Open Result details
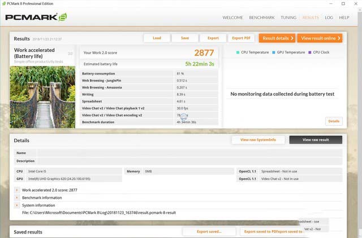The image size is (362, 238). (x=277, y=38)
